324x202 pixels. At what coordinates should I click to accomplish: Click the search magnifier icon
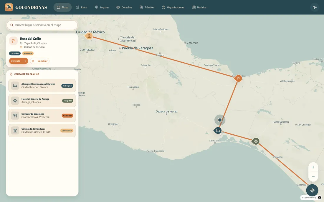coord(12,25)
